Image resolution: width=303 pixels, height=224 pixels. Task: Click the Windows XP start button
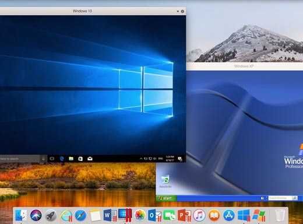point(166,198)
